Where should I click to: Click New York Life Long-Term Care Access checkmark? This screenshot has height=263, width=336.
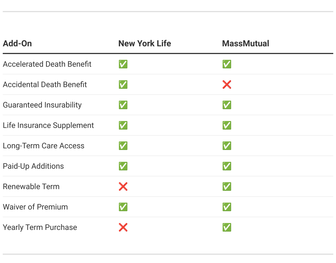point(123,146)
